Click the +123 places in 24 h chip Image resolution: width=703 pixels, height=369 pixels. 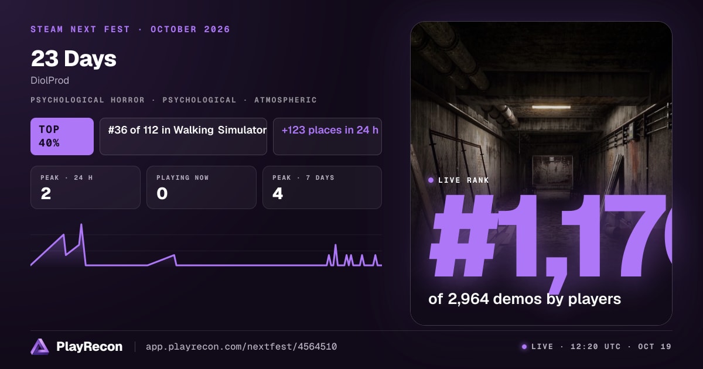coord(327,136)
